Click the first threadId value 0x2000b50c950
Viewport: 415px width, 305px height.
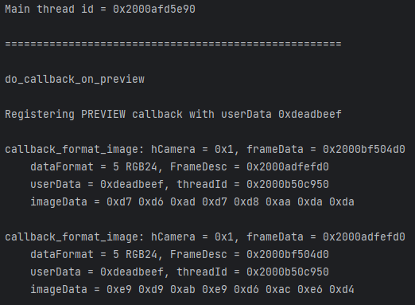pyautogui.click(x=288, y=185)
